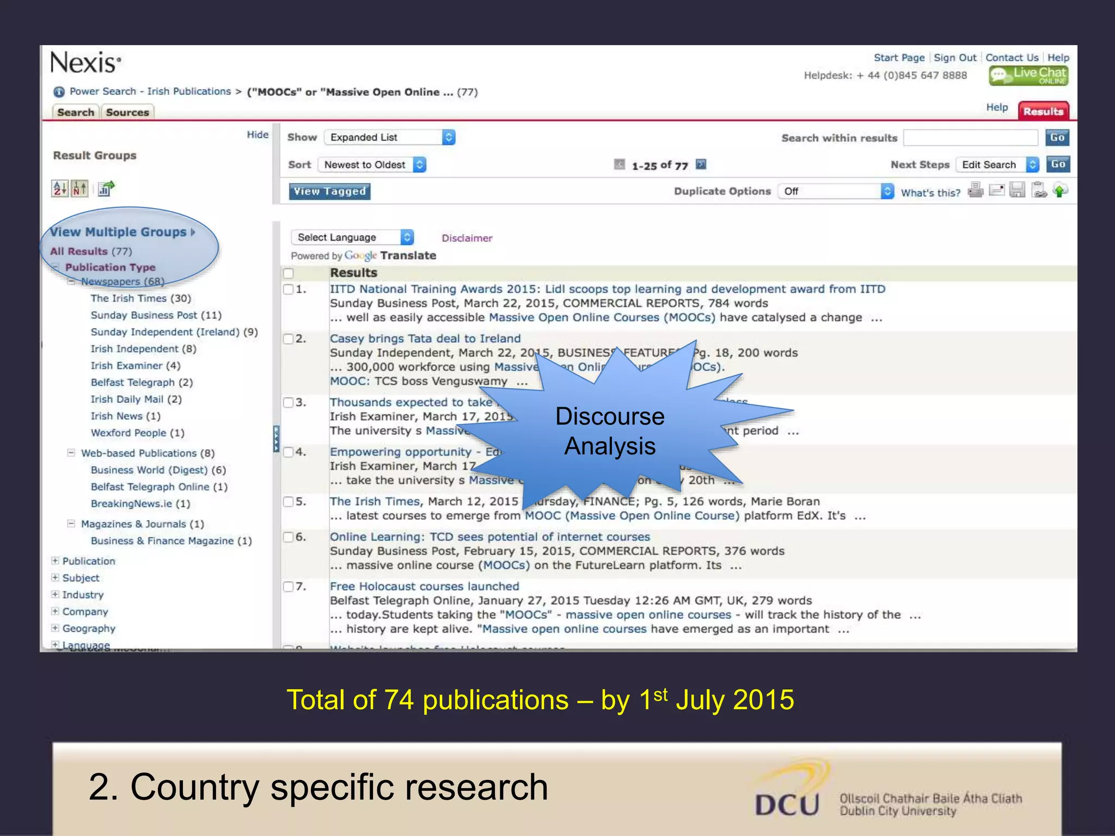Screen dimensions: 1115x836
Task: Click the View Tagged button
Action: coord(329,191)
